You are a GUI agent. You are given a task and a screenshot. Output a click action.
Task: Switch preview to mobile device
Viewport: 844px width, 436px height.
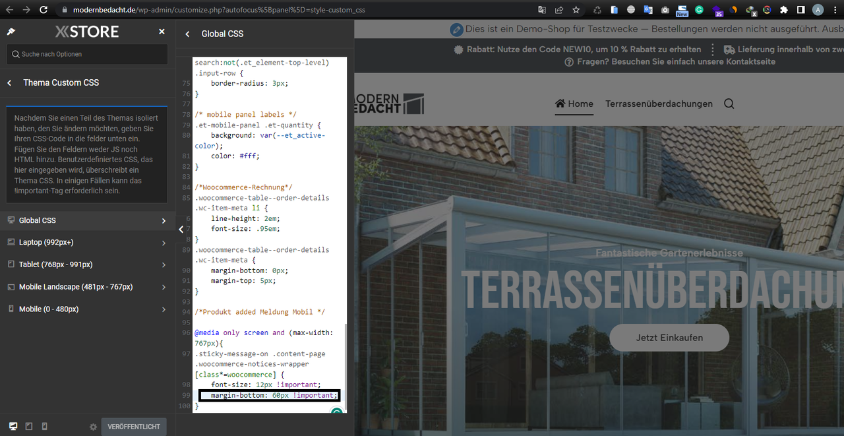click(x=45, y=427)
